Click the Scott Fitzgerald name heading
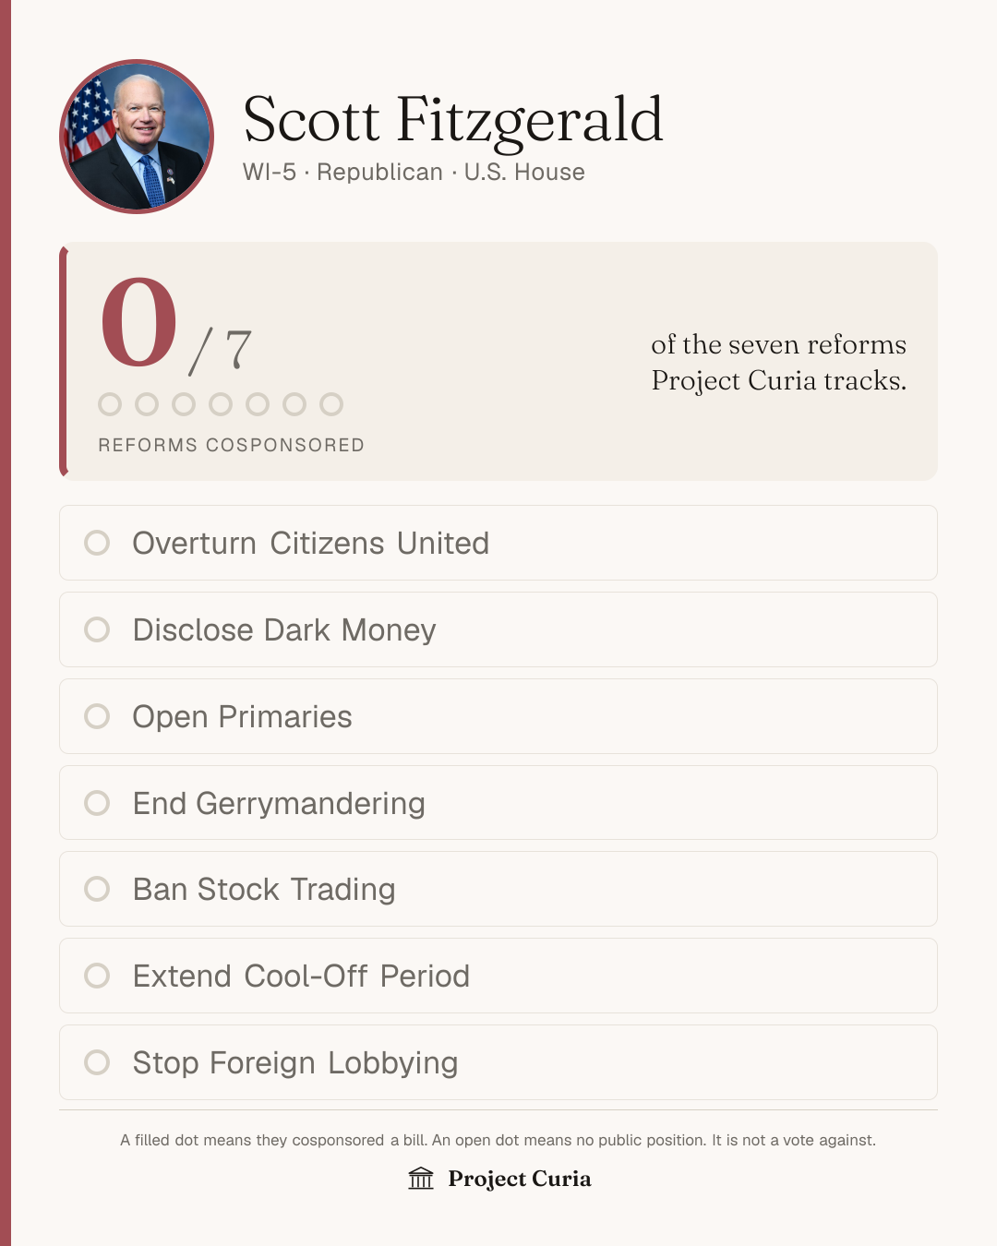Viewport: 997px width, 1246px height. [x=452, y=120]
